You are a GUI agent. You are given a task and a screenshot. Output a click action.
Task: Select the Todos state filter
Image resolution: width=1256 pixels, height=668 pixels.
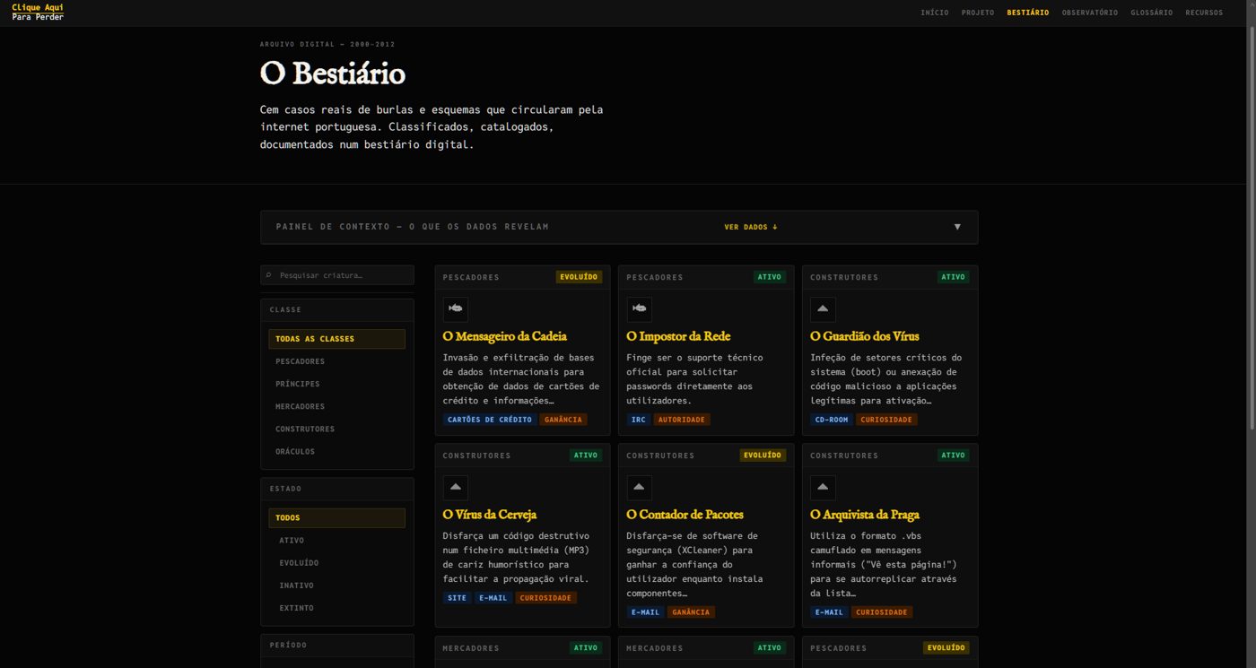pyautogui.click(x=336, y=517)
